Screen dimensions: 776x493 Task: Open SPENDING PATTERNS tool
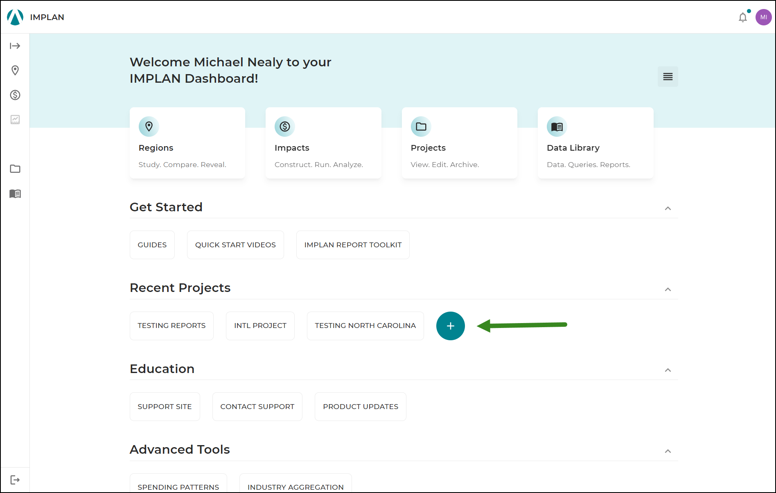point(178,483)
